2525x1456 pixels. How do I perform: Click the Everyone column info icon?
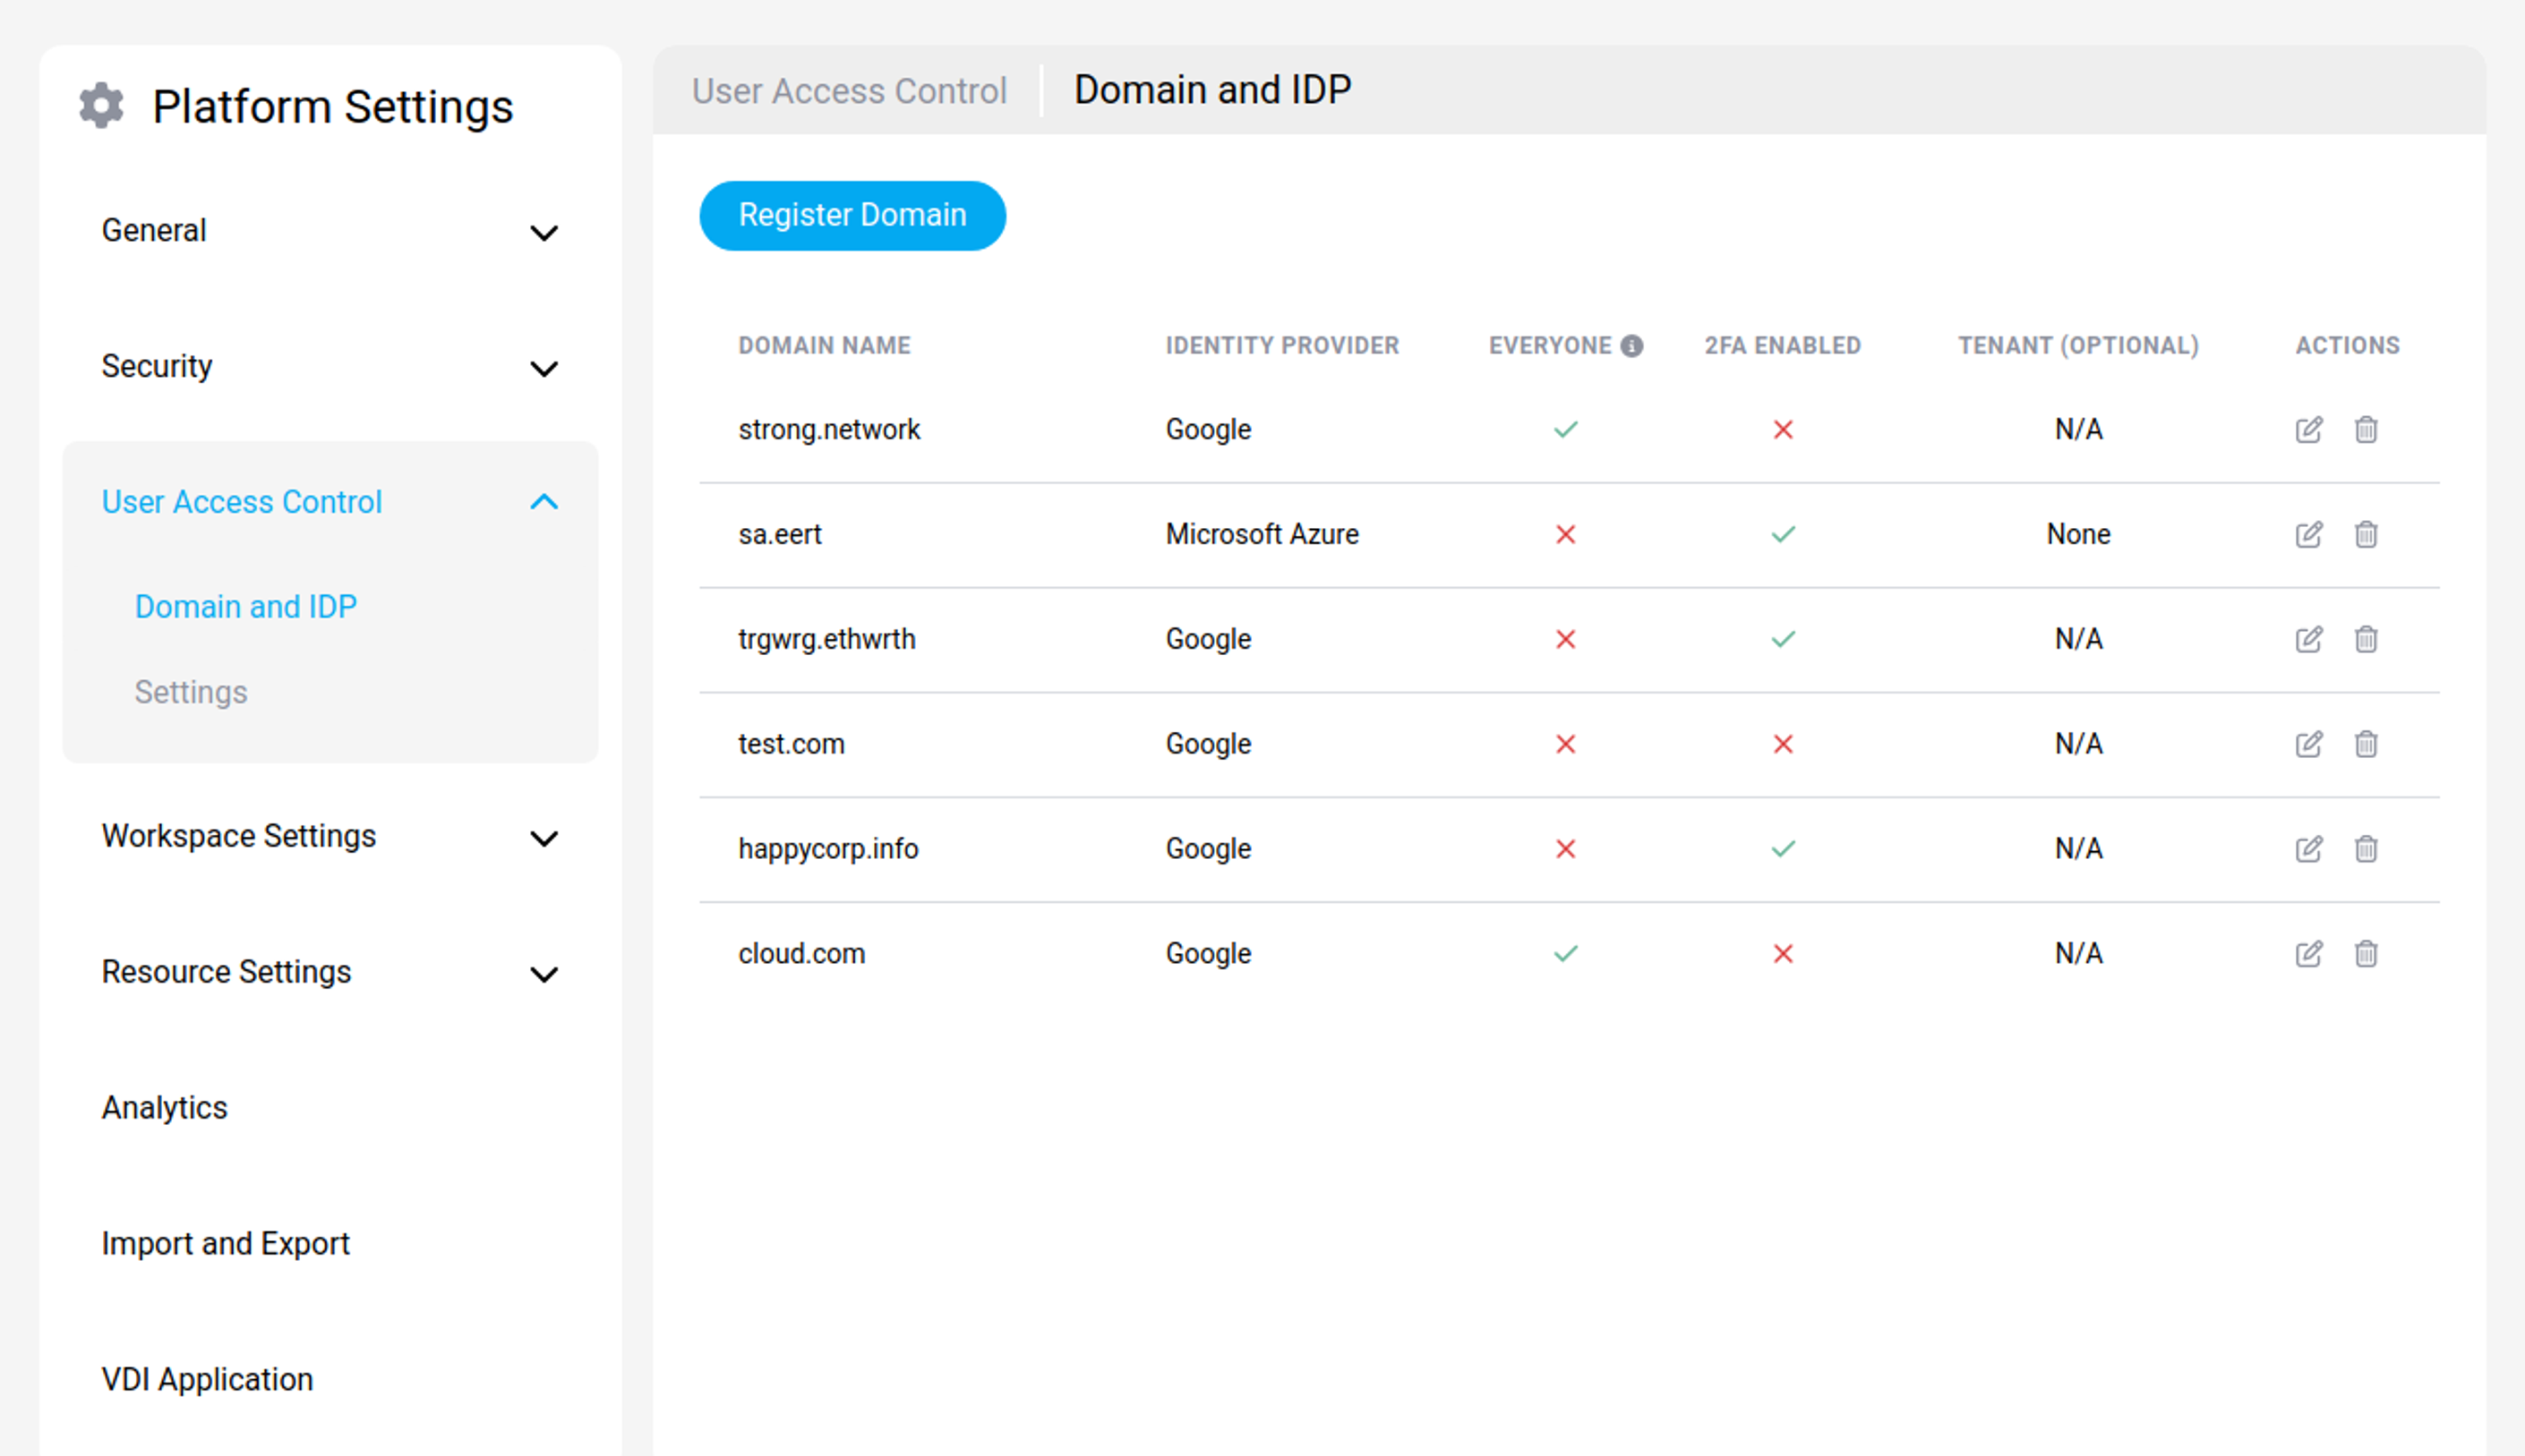1631,345
